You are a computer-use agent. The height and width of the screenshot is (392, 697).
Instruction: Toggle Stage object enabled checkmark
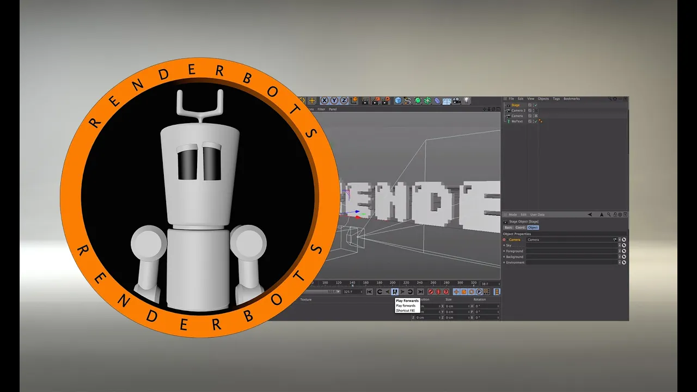tap(536, 105)
